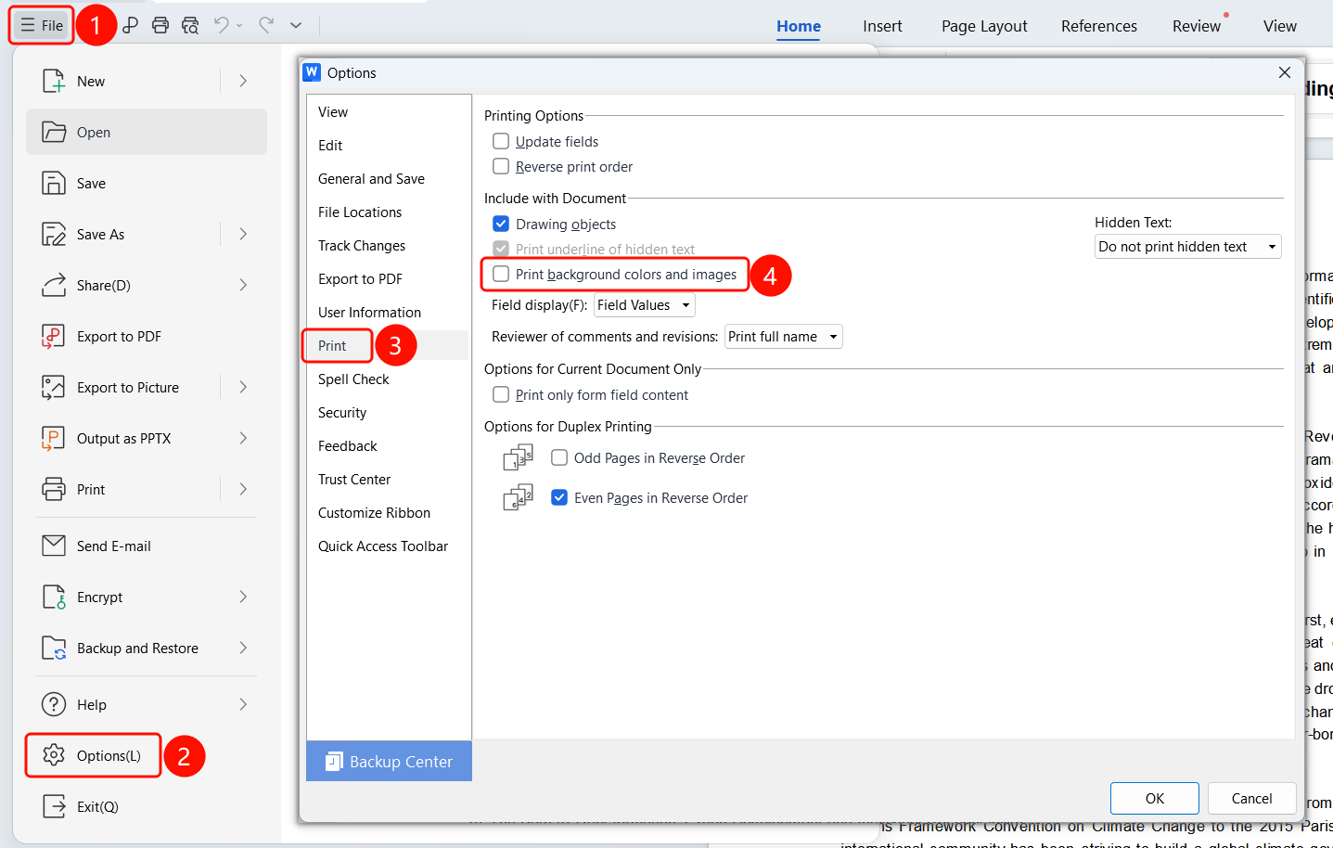1333x848 pixels.
Task: Uncheck Even Pages in Reverse Order
Action: pos(559,497)
